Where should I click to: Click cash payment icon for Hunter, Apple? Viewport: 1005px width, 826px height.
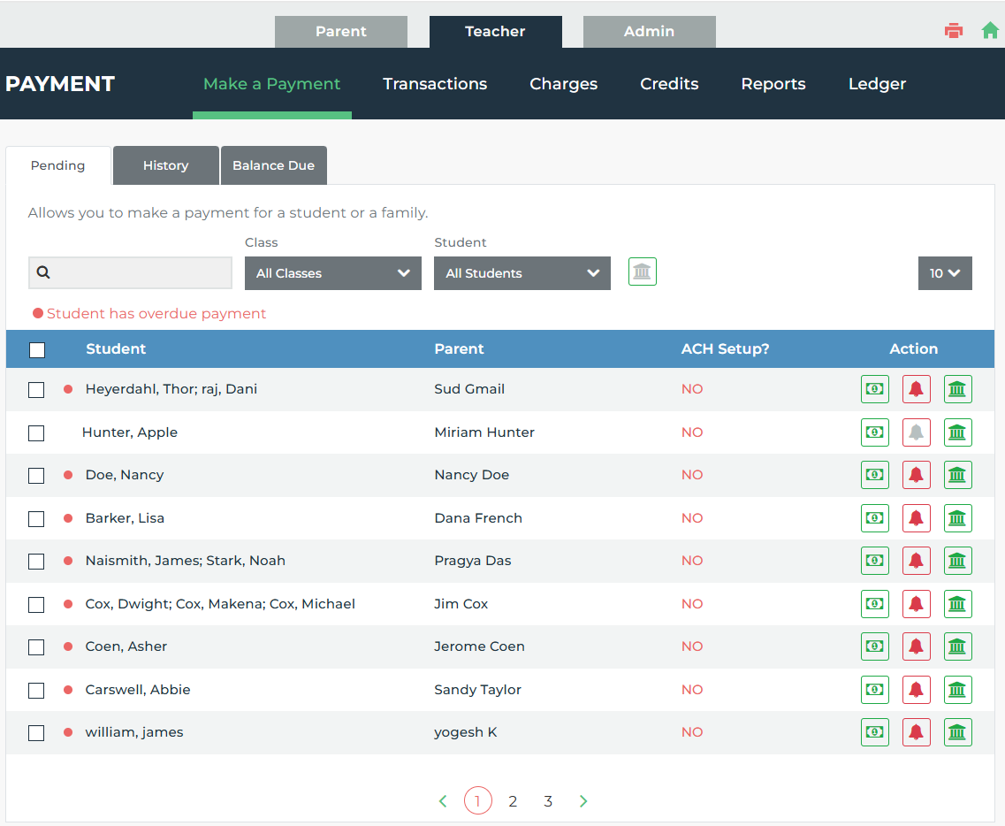coord(875,432)
